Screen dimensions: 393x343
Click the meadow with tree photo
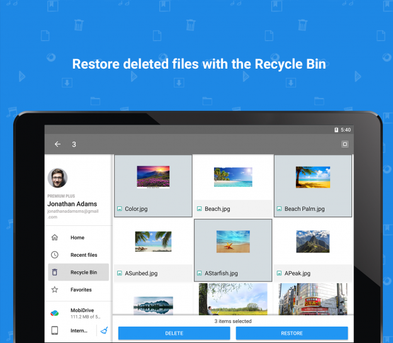233,299
